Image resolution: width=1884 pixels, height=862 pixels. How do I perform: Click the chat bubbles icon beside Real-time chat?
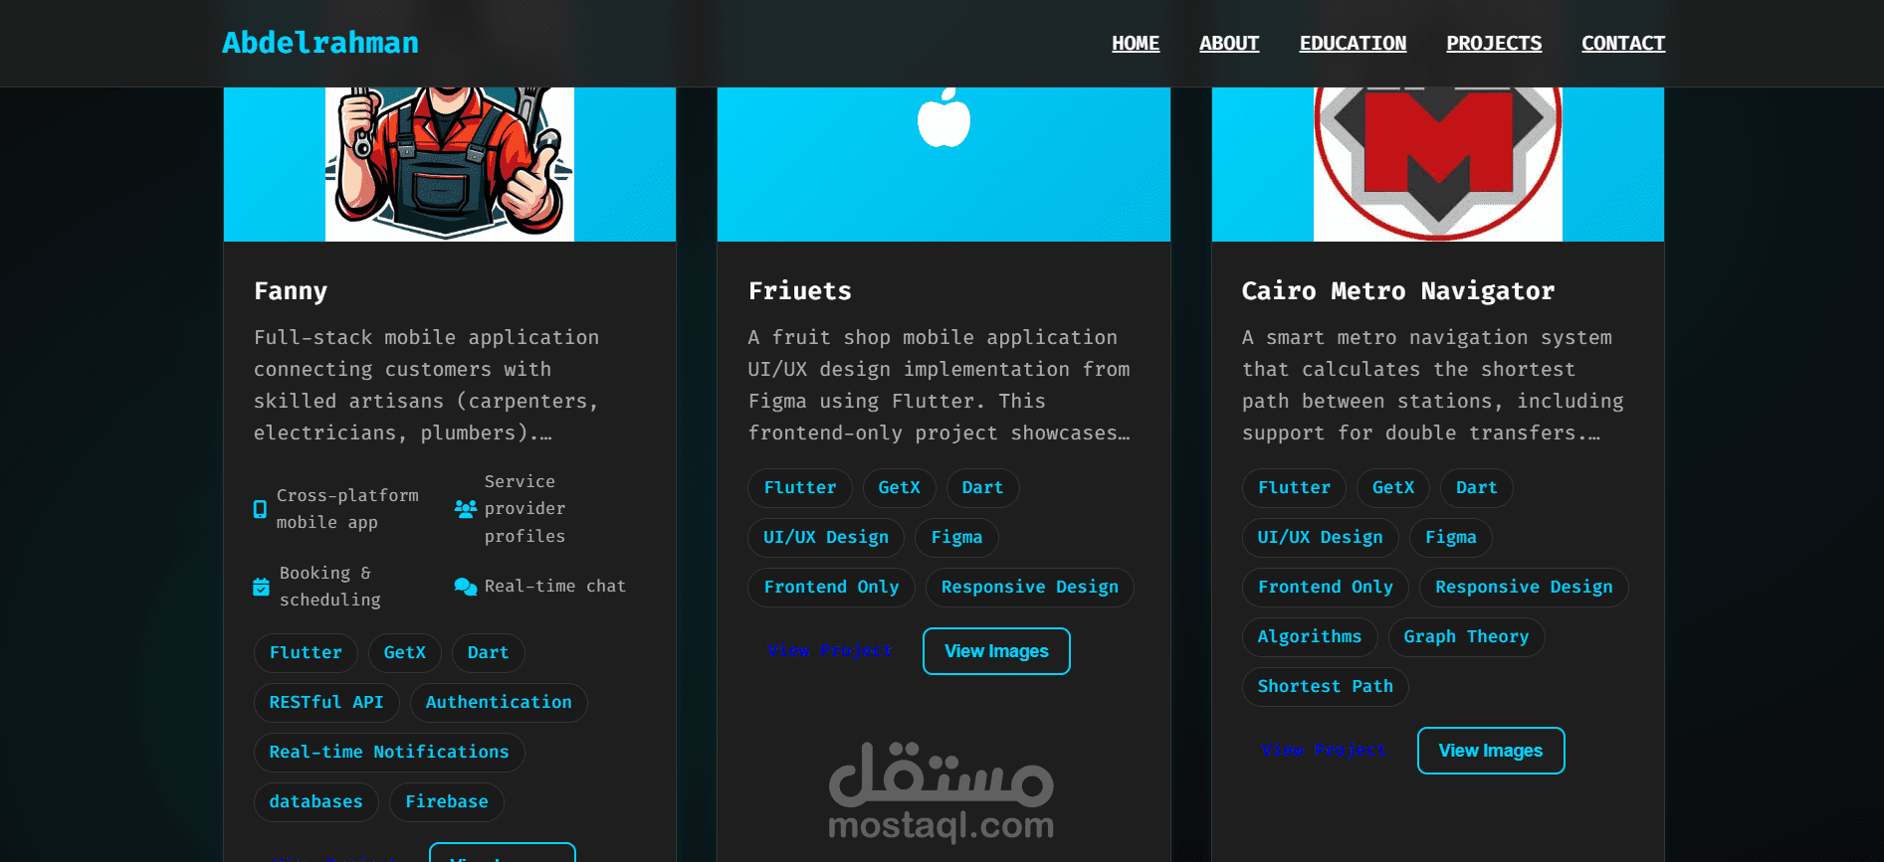click(x=466, y=587)
